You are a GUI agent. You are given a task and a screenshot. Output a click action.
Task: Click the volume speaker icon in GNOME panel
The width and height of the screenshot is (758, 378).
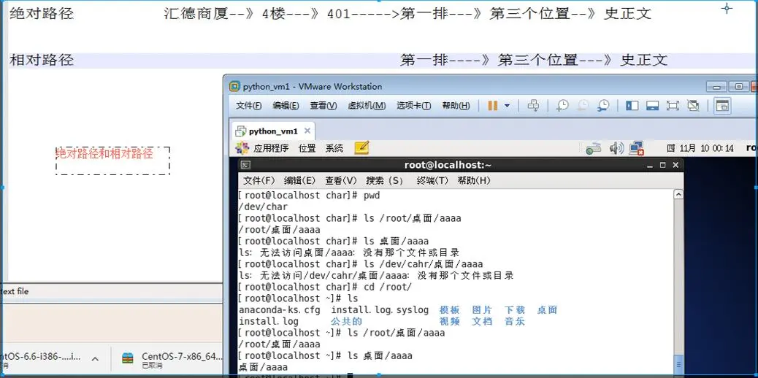(x=616, y=148)
